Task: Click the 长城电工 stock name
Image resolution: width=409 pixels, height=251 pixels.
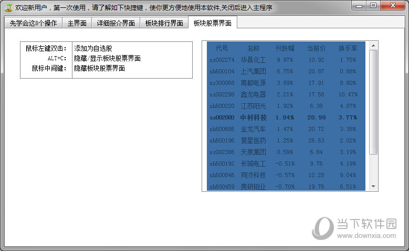Action: 253,163
